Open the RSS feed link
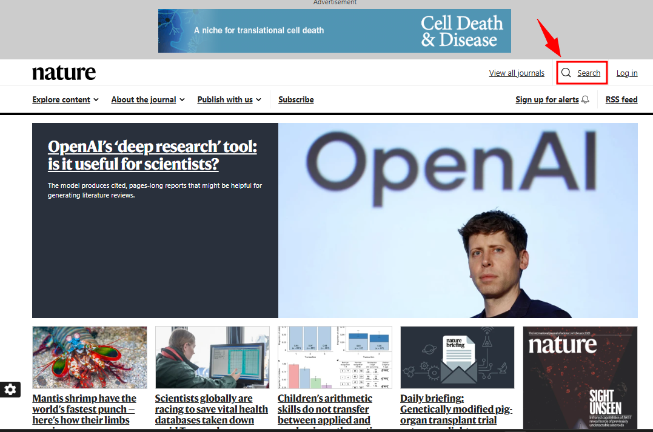This screenshot has width=653, height=432. pos(621,99)
